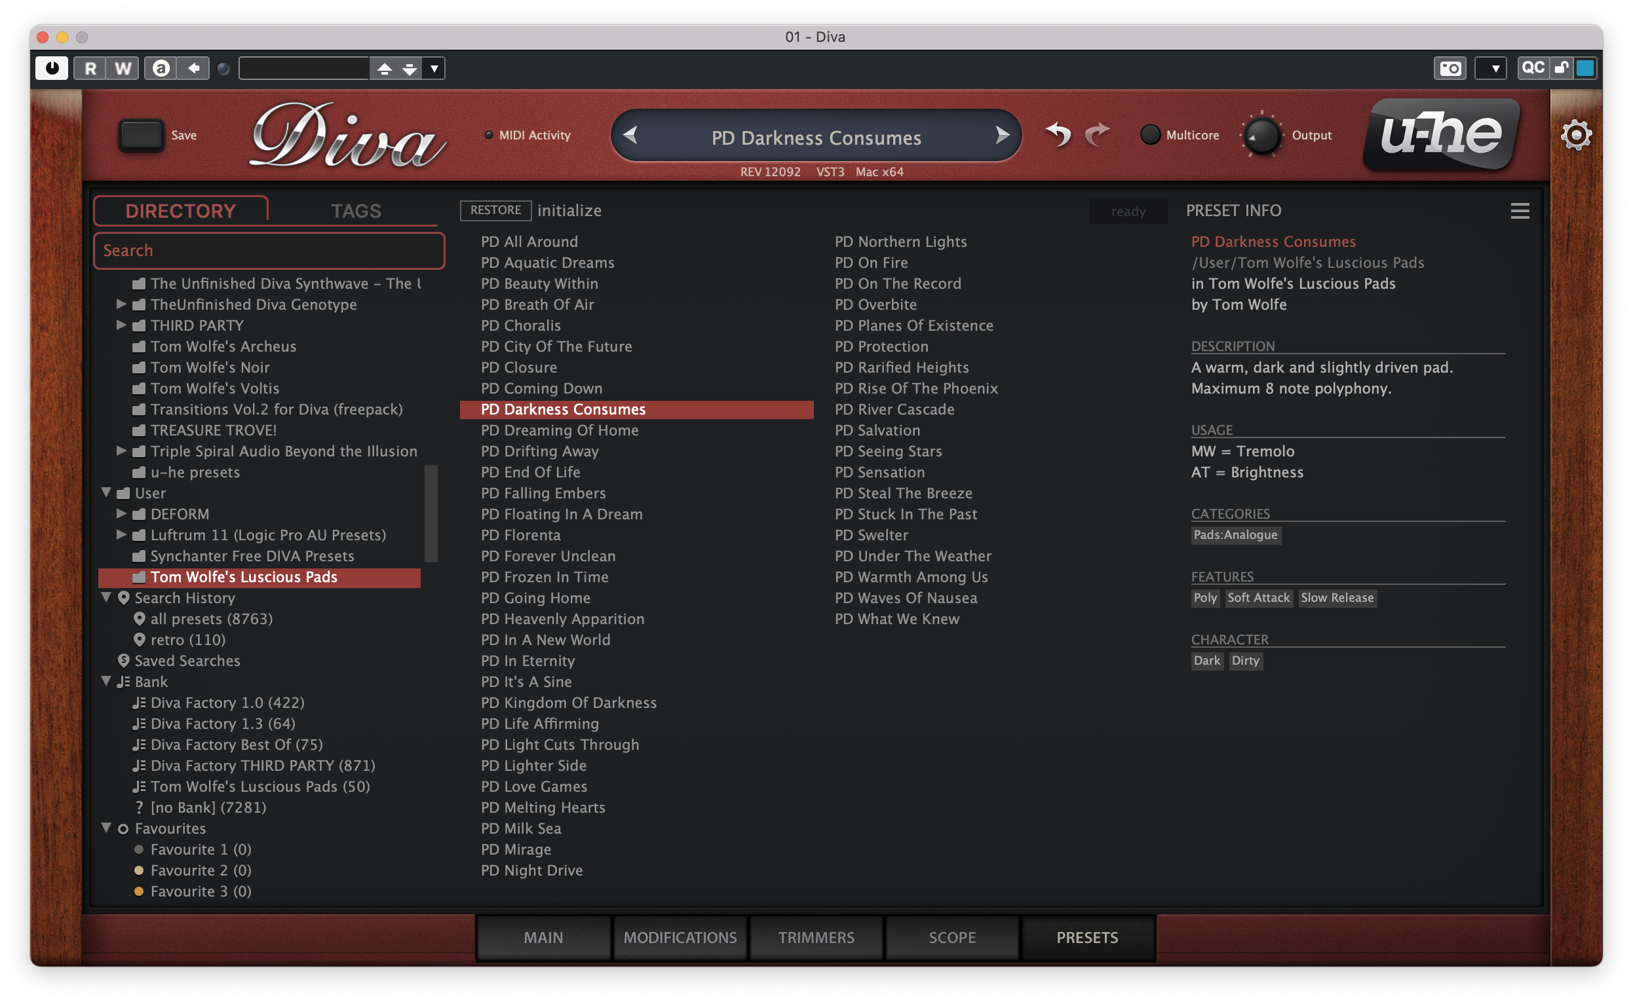Collapse Bank section
1633x1002 pixels.
click(x=106, y=680)
